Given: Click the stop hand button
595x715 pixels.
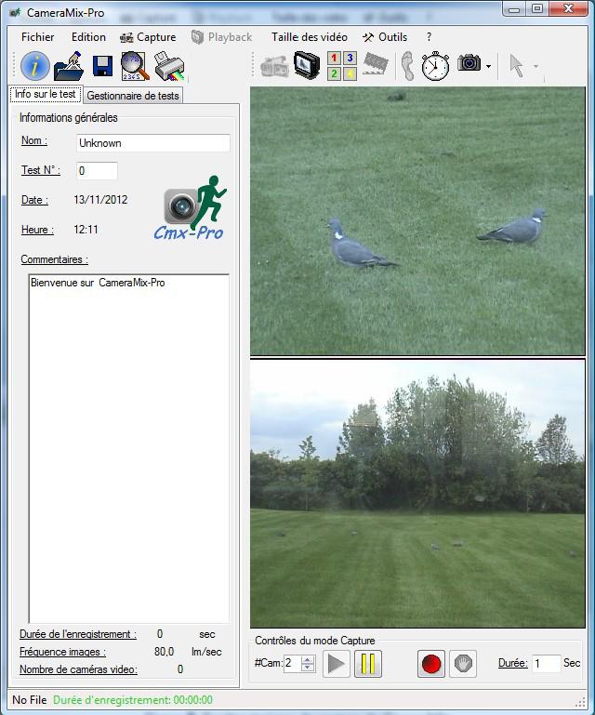Looking at the screenshot, I should (463, 664).
